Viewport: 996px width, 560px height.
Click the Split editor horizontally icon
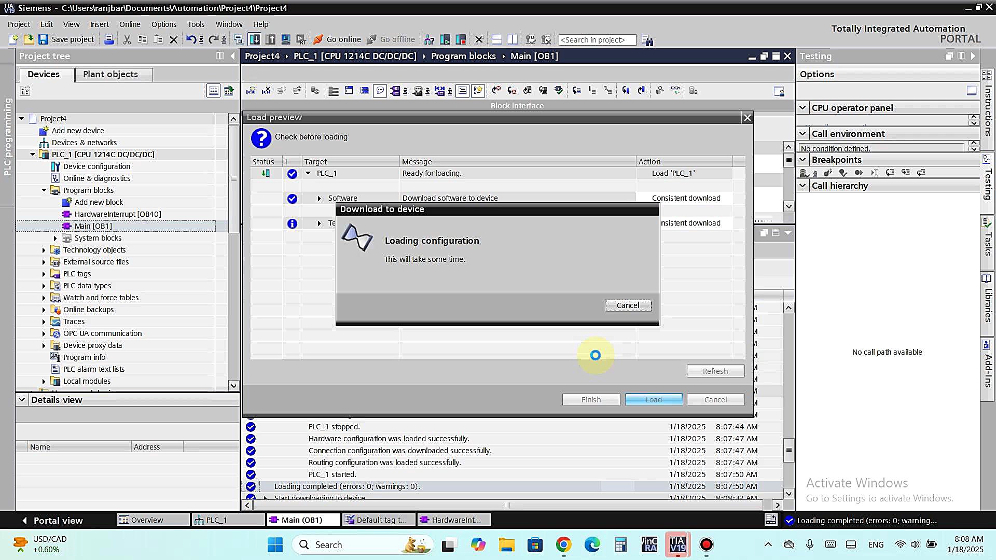496,39
